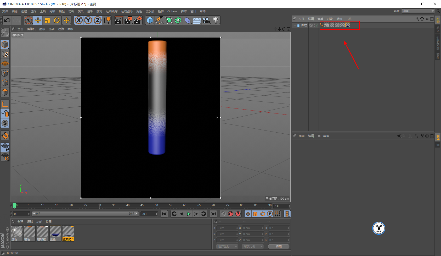Image resolution: width=441 pixels, height=256 pixels.
Task: Enable the Axis tool in left palette
Action: tap(5, 104)
